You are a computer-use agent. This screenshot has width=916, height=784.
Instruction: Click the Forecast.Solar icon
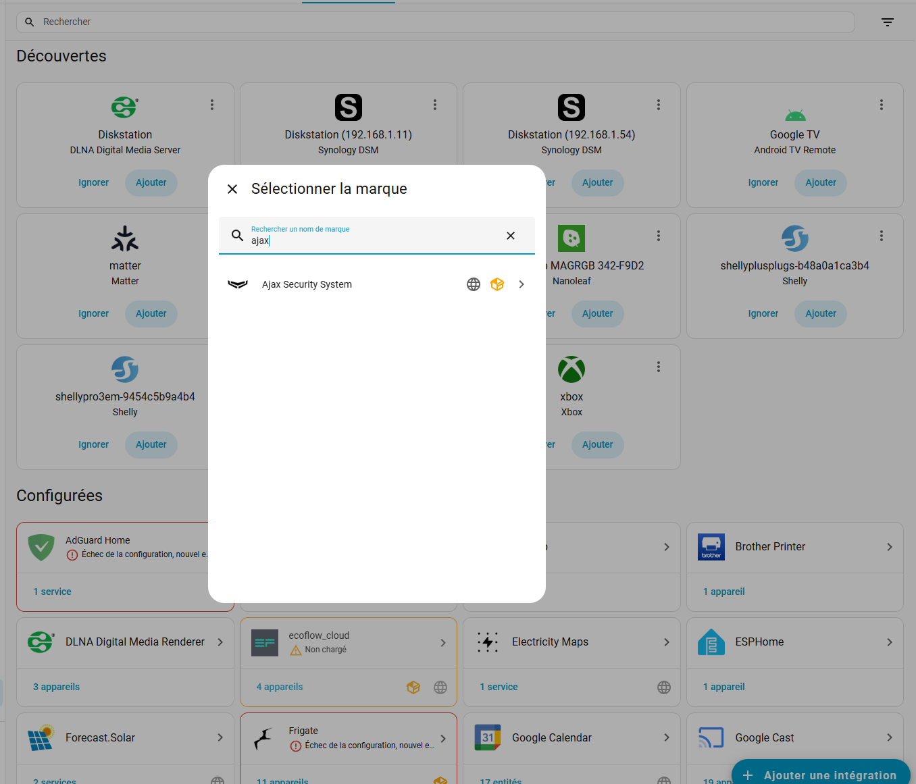(x=41, y=737)
